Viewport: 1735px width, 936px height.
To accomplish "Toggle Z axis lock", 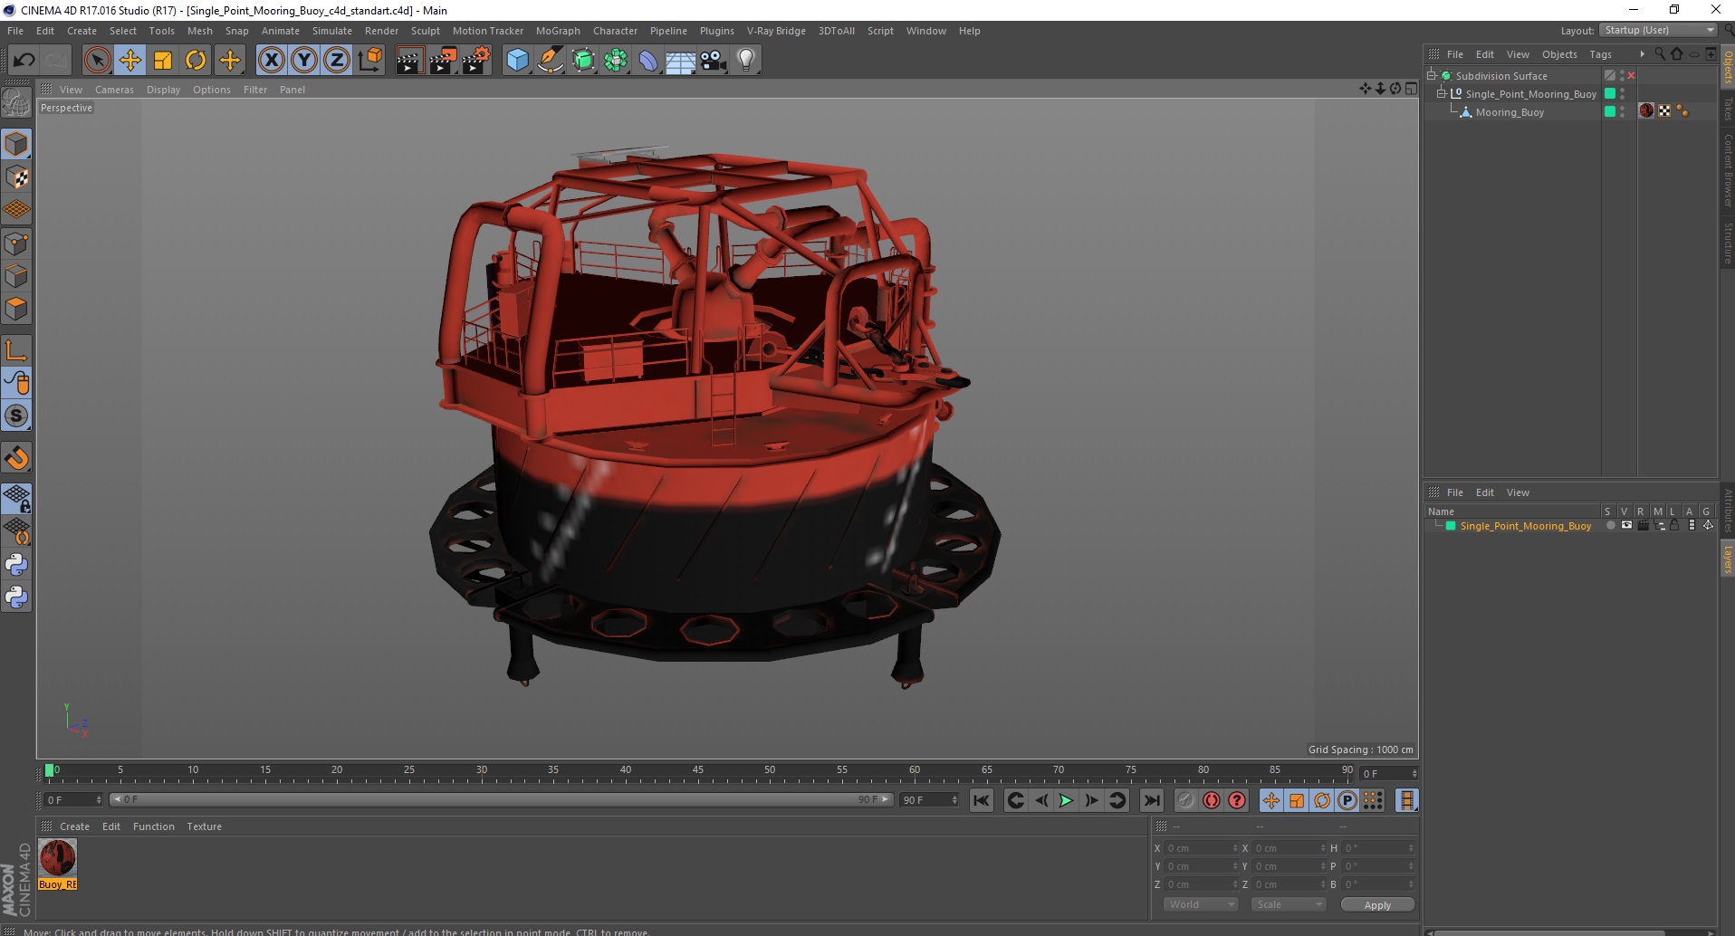I will pyautogui.click(x=337, y=61).
